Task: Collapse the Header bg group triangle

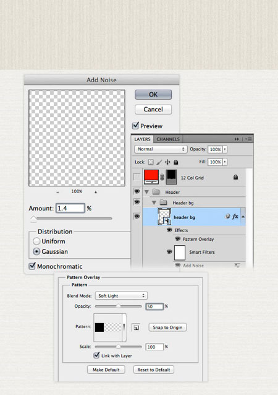Action: 154,202
